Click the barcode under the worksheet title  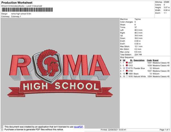tap(27, 10)
